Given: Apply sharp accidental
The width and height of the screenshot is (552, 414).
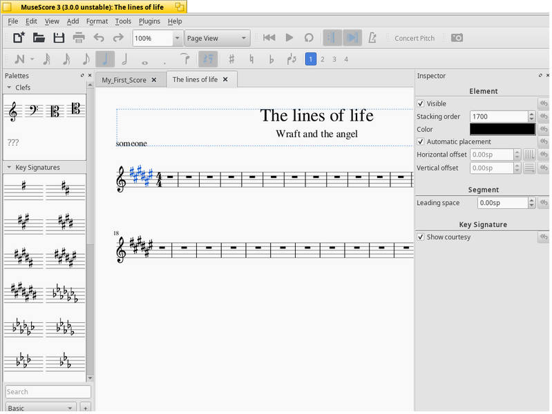Looking at the screenshot, I should 231,59.
